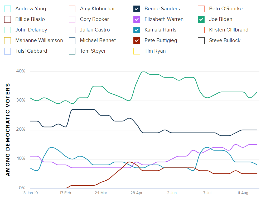Viewport: 266px width, 201px height.
Task: Uncheck the Bernie Sanders checkbox
Action: [137, 9]
